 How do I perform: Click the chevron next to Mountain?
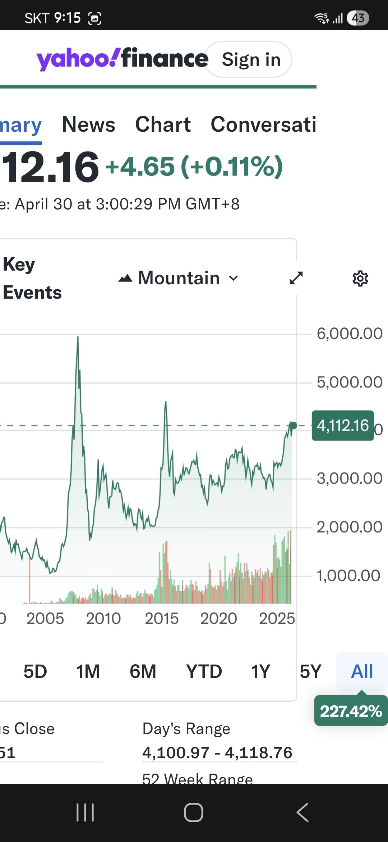[234, 278]
